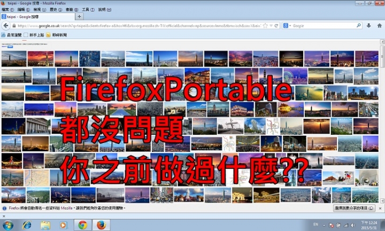Open Windows Explorer folder from taskbar
The image size is (385, 231).
[45, 225]
